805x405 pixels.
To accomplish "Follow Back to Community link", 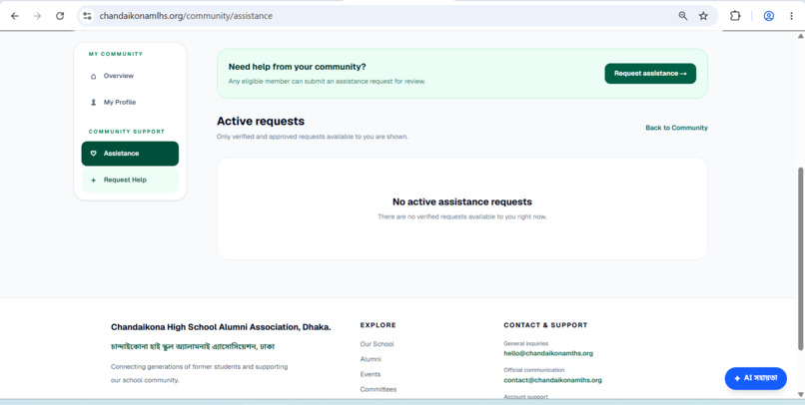I will [676, 128].
